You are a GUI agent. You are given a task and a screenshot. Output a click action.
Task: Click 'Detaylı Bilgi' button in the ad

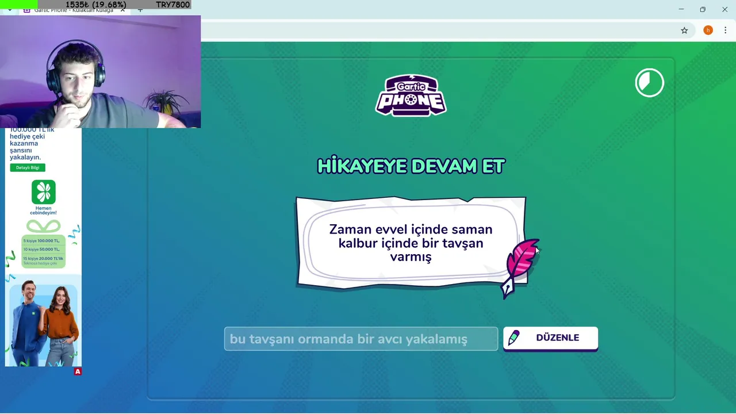[28, 167]
